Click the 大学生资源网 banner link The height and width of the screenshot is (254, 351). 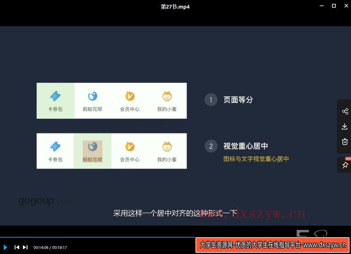click(x=272, y=245)
